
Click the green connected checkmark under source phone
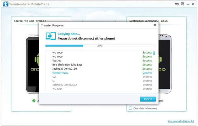34,101
